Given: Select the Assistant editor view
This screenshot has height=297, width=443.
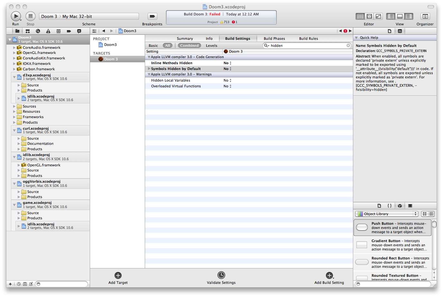Looking at the screenshot, I should [x=369, y=16].
